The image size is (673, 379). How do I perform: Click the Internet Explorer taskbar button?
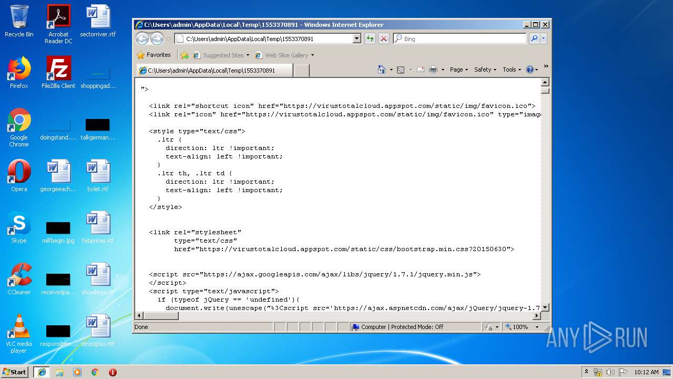(x=42, y=372)
